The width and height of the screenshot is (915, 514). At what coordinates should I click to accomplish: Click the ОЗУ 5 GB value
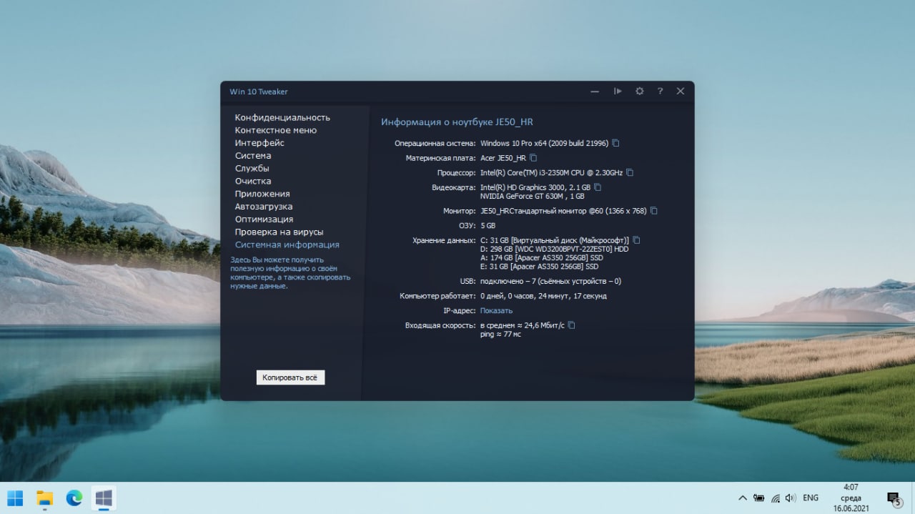488,226
